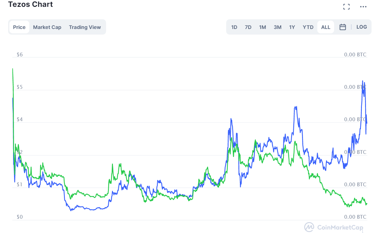
Task: Switch to the Market Cap tab
Action: (x=47, y=27)
